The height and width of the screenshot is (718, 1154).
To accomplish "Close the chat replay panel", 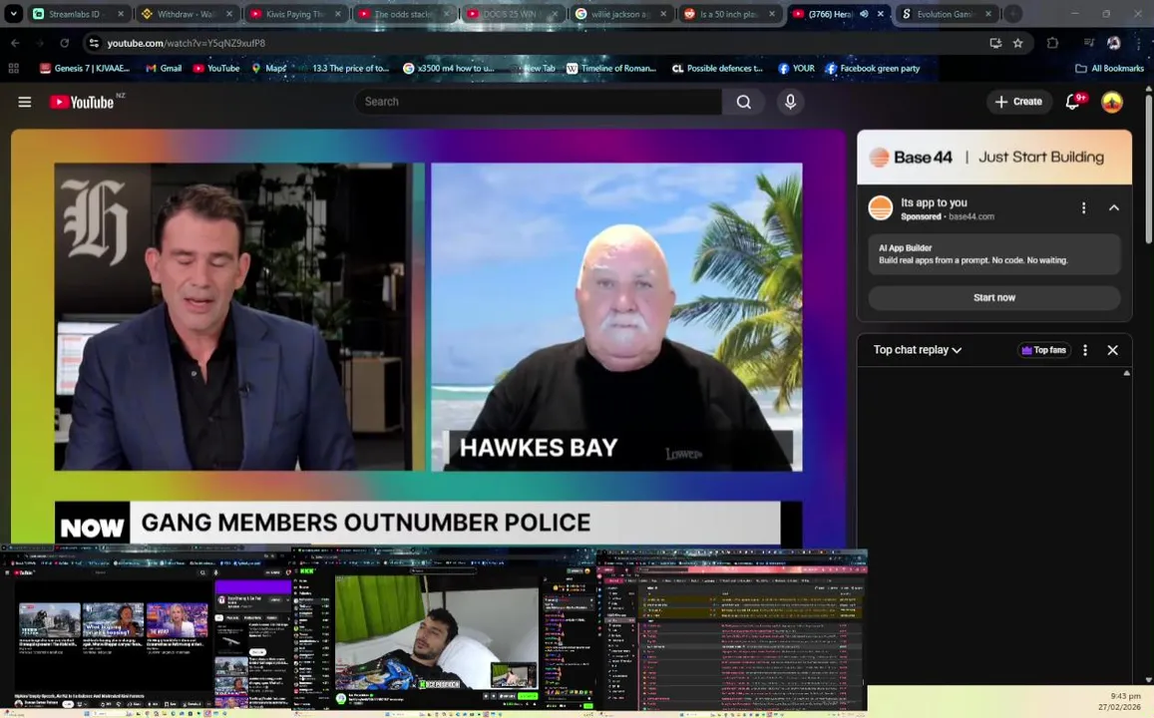I will (1113, 350).
